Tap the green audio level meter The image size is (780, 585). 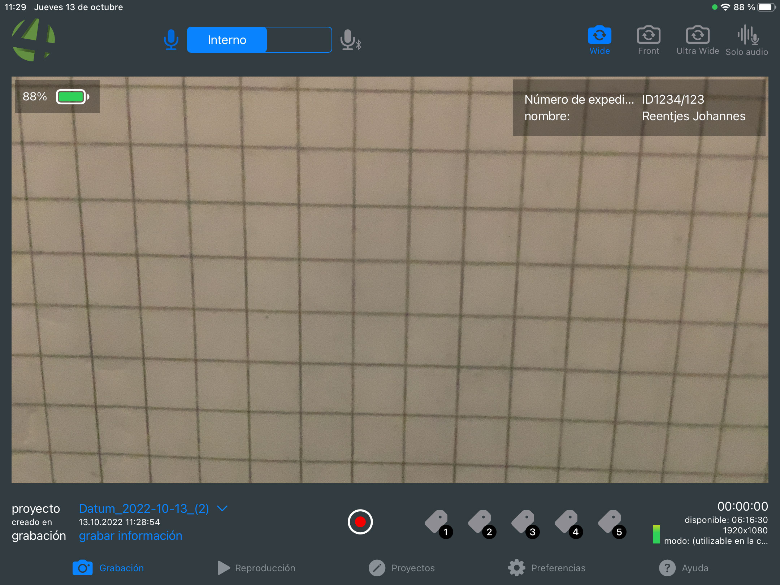coord(656,534)
